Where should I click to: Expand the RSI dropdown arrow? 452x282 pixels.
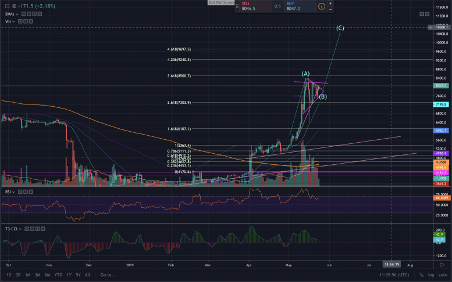point(13,192)
